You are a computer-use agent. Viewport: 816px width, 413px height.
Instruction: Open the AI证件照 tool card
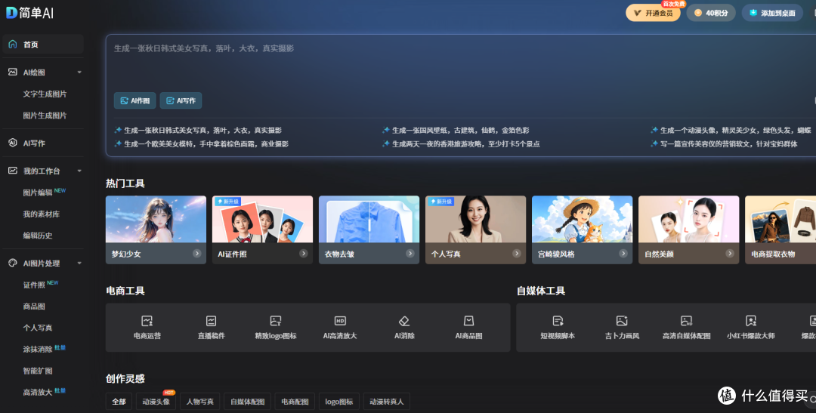click(x=262, y=230)
